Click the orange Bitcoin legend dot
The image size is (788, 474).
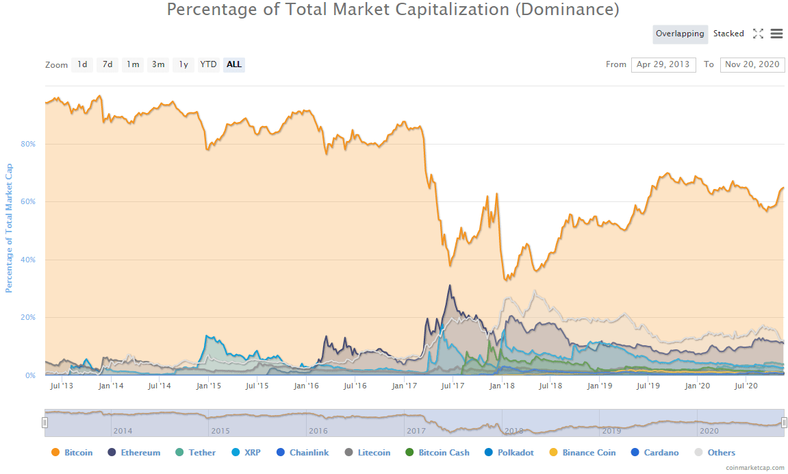(55, 452)
